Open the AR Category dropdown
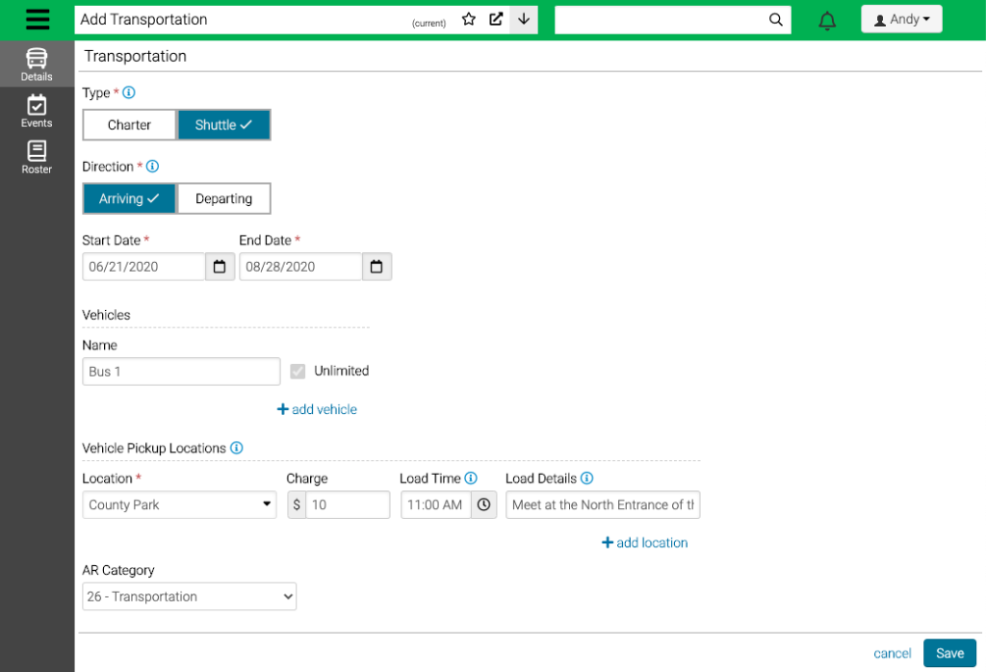 tap(189, 596)
